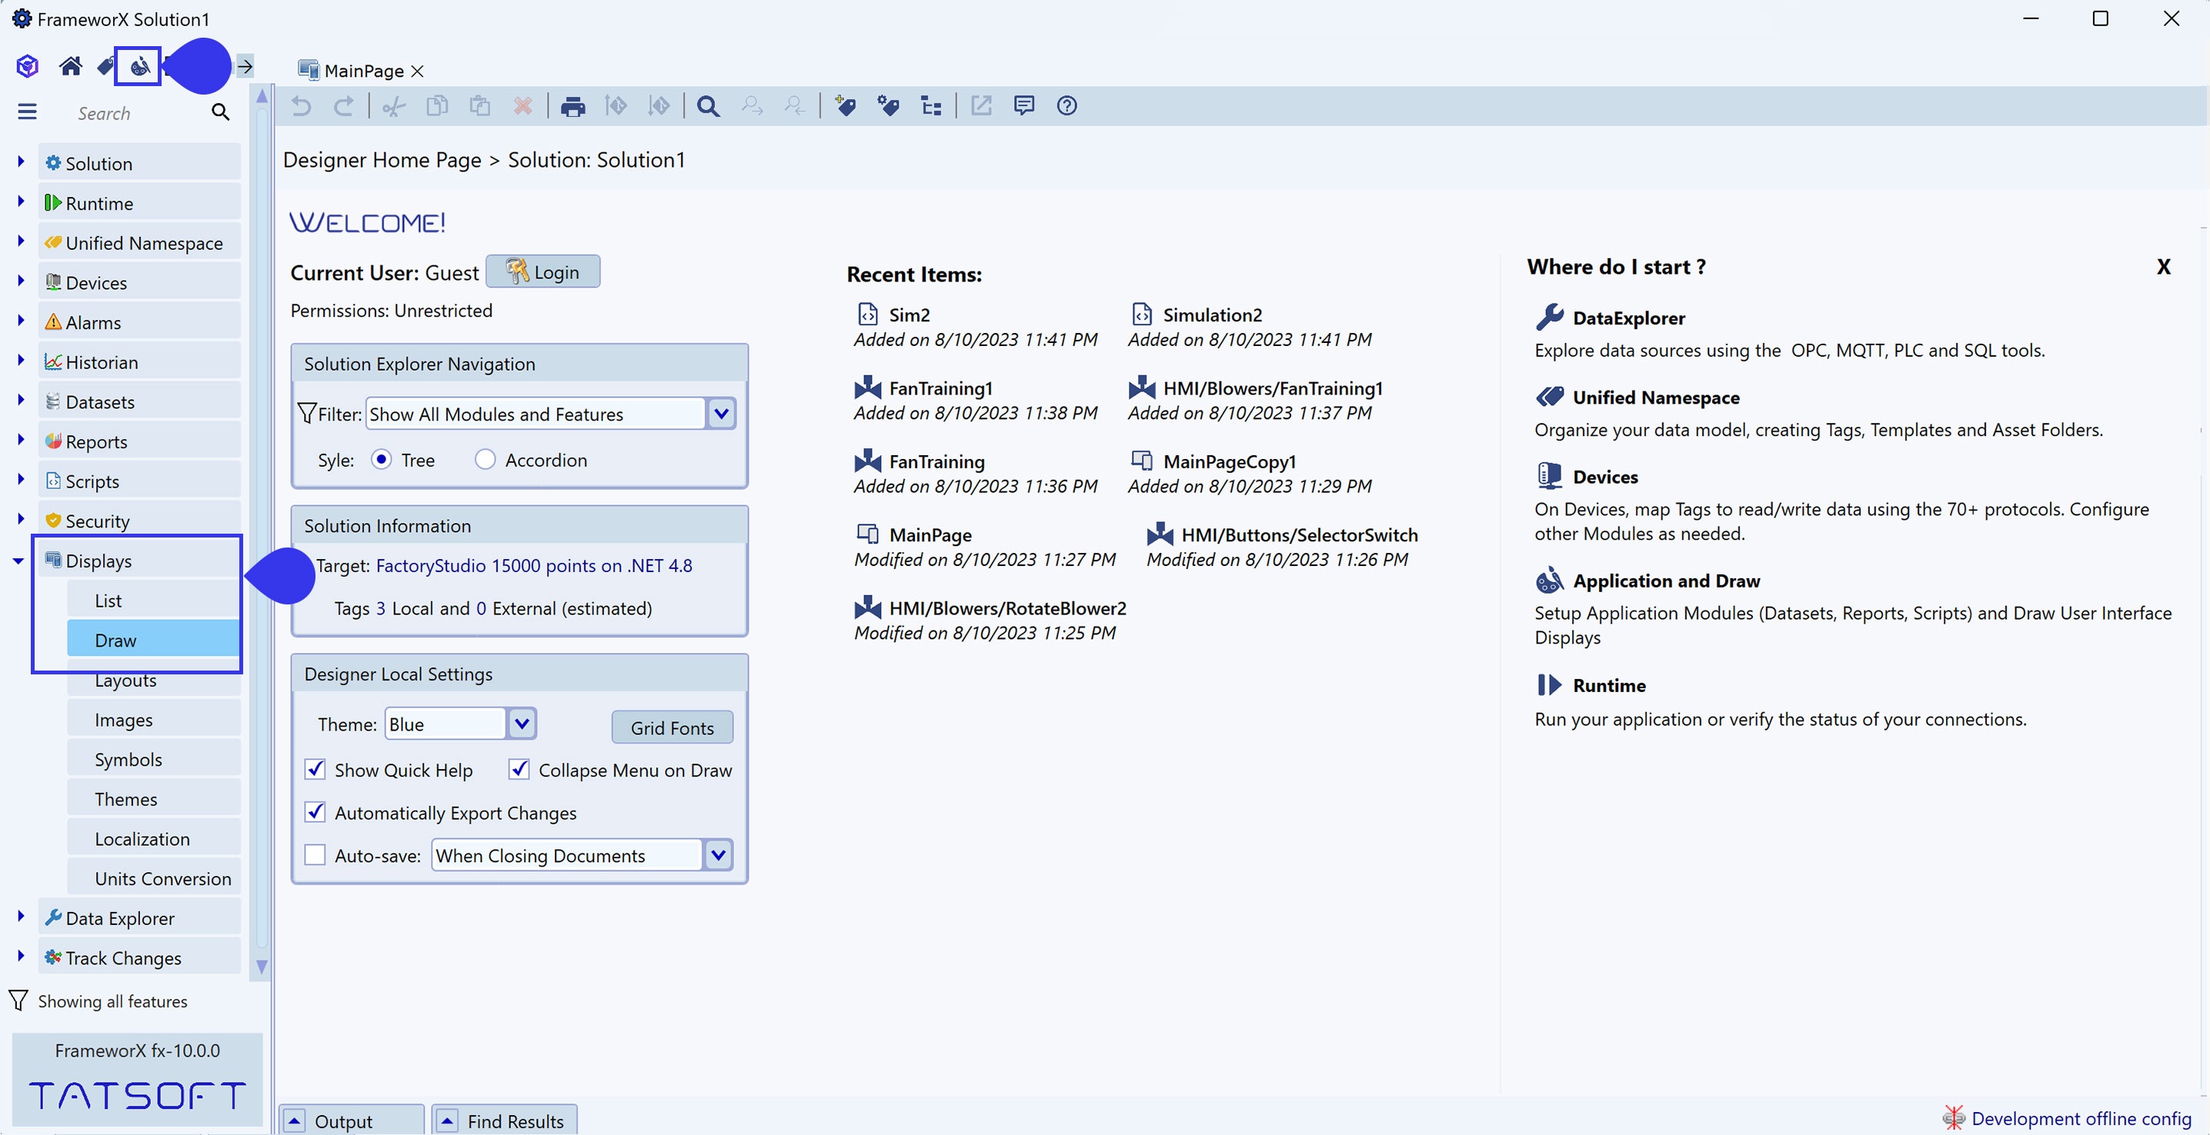2210x1135 pixels.
Task: Expand the Alarms tree node
Action: pyautogui.click(x=21, y=321)
